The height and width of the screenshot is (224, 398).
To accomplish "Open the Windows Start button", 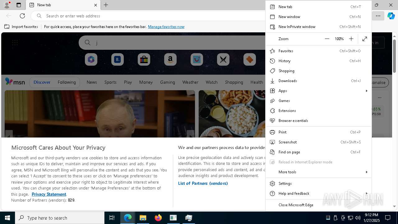I will coord(7,218).
